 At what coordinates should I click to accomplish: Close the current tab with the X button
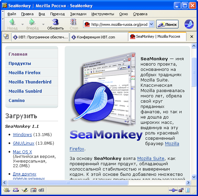(x=192, y=37)
